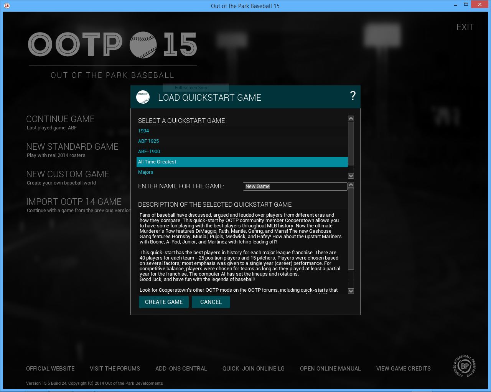Click the OOTP 15 app icon in title bar
The image size is (491, 392).
click(x=7, y=6)
